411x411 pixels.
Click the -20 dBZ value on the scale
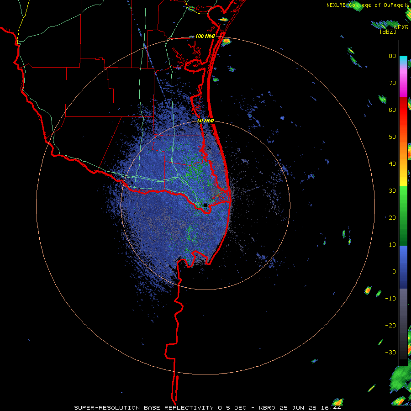(x=390, y=325)
